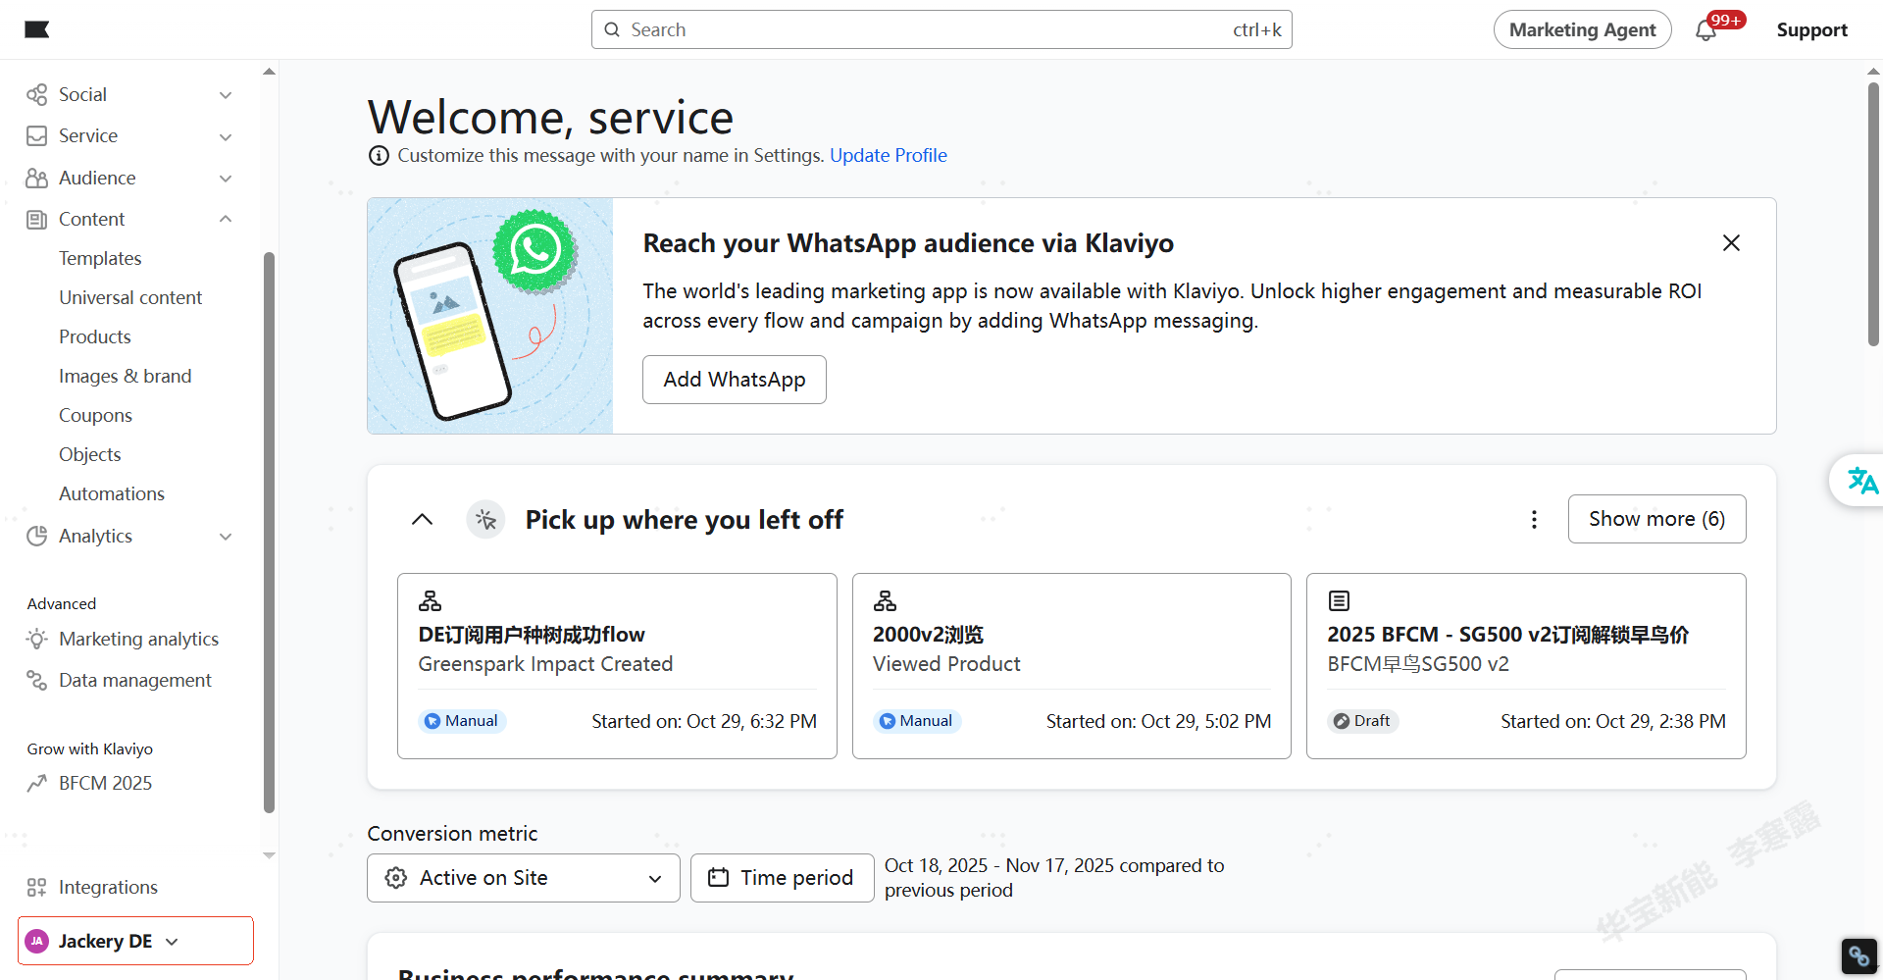This screenshot has height=980, width=1883.
Task: Click campaign icon on 2025 BFCM card
Action: click(1340, 600)
